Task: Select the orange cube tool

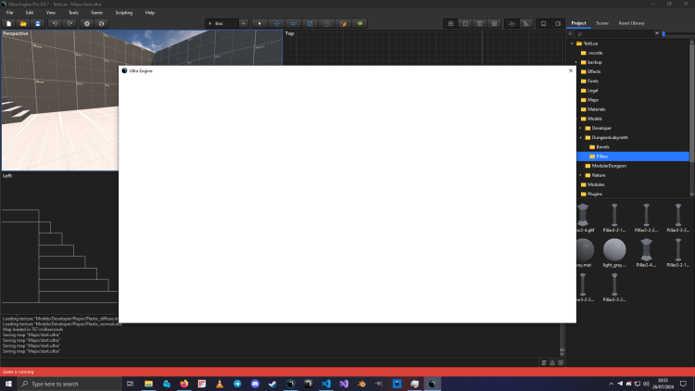Action: (343, 23)
